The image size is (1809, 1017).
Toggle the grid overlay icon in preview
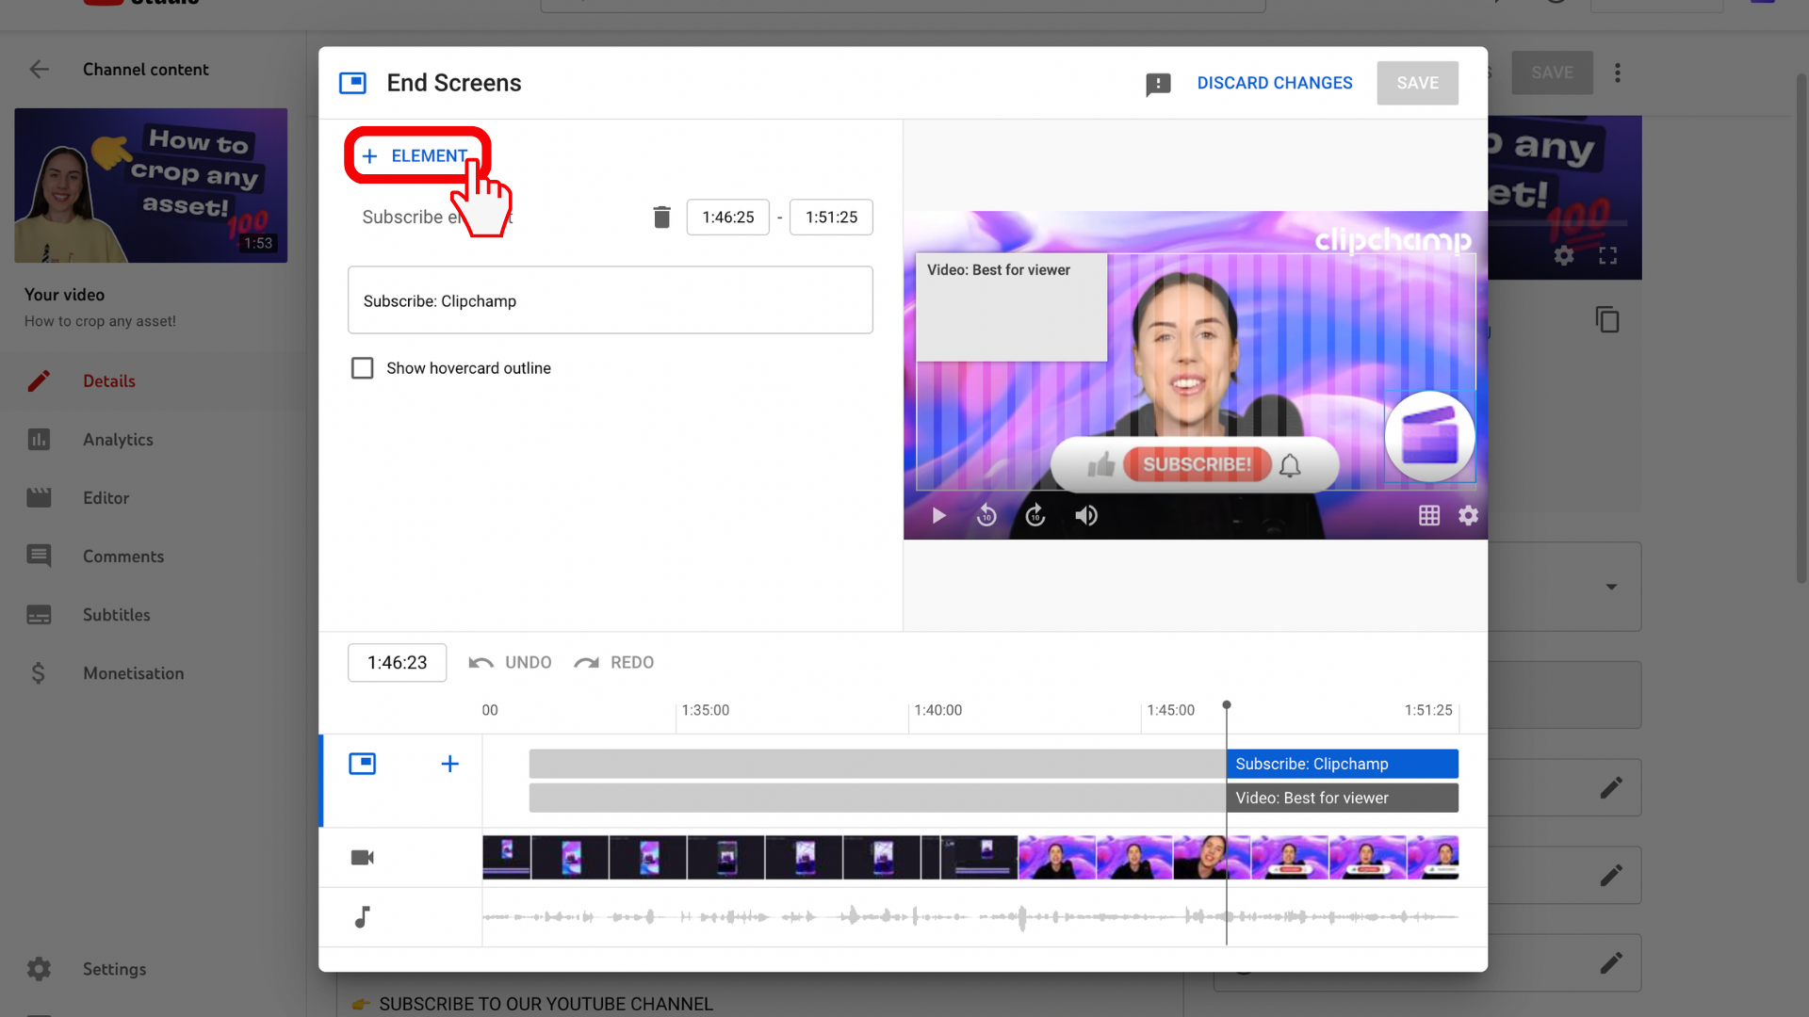1429,515
